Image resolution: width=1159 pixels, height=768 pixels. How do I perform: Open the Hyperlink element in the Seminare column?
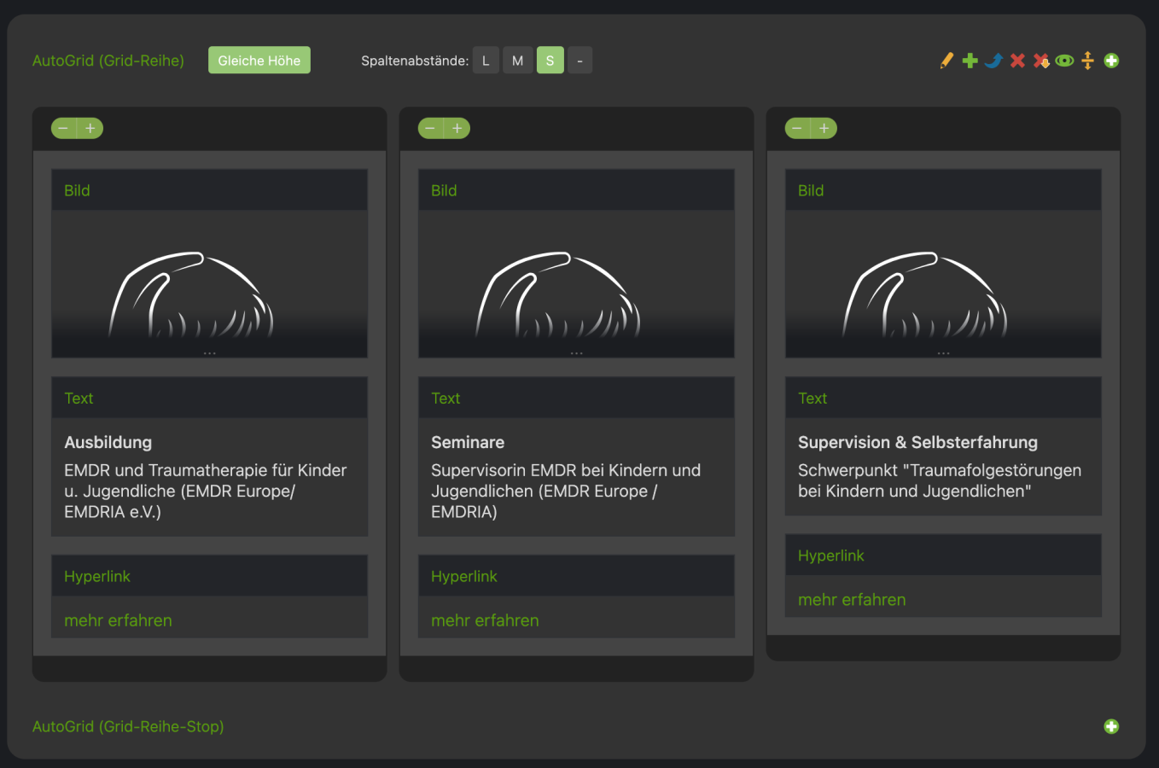(x=463, y=577)
